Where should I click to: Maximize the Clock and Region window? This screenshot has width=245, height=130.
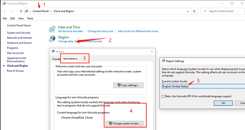232,3
